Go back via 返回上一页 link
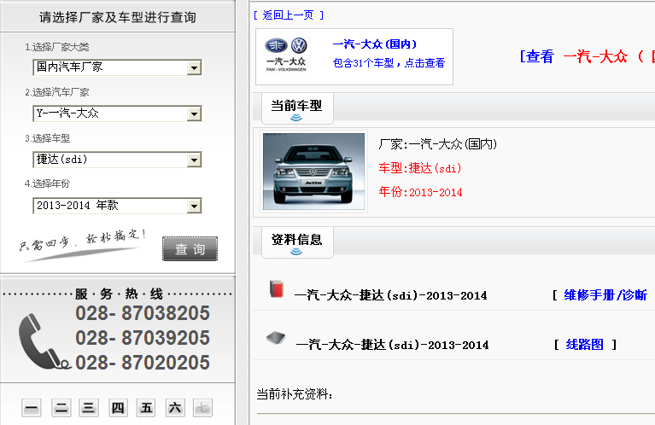655x425 pixels. tap(289, 15)
